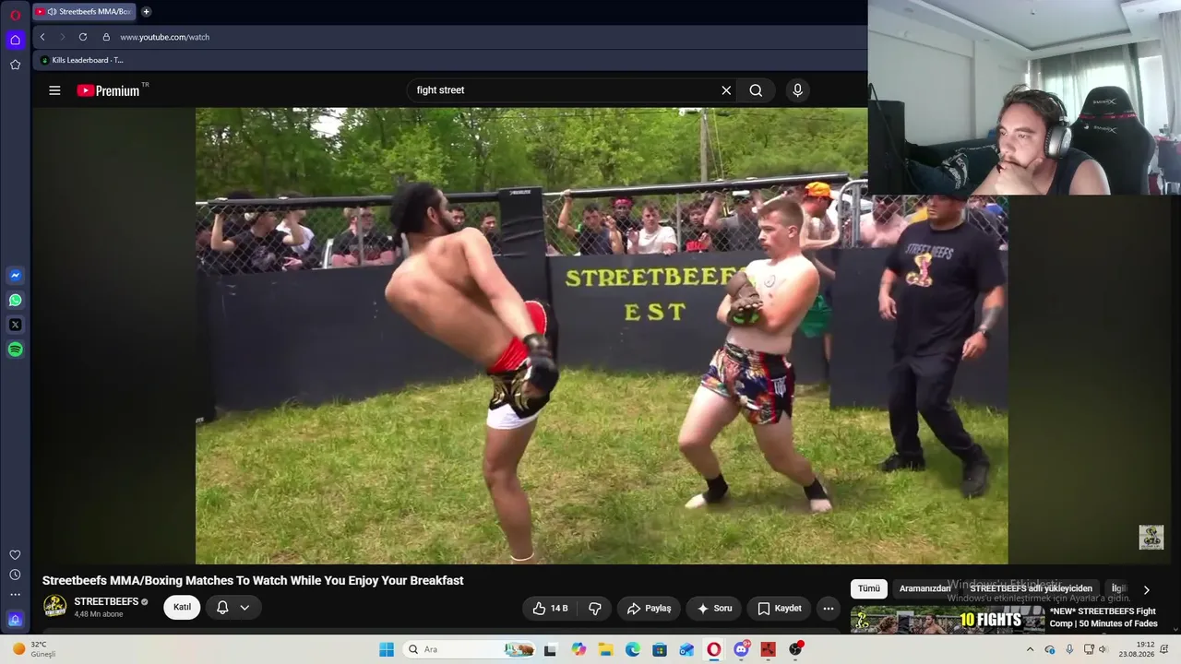Toggle the notification bell for STREETBEEFS
Screen dimensions: 1181x664
(x=222, y=607)
